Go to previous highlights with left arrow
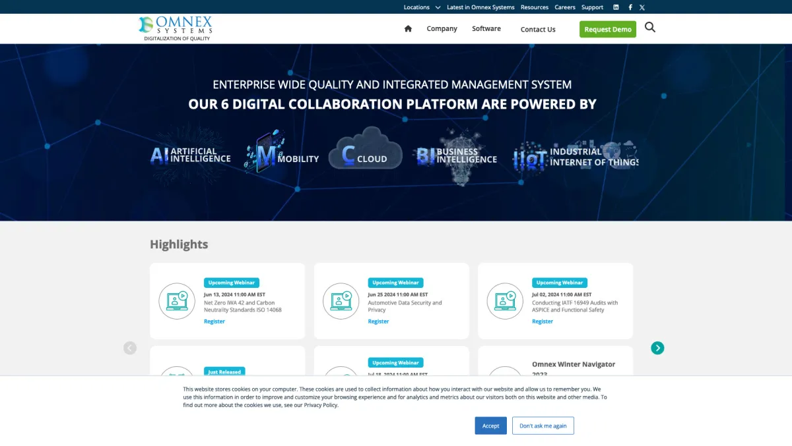Image resolution: width=792 pixels, height=446 pixels. pos(130,348)
